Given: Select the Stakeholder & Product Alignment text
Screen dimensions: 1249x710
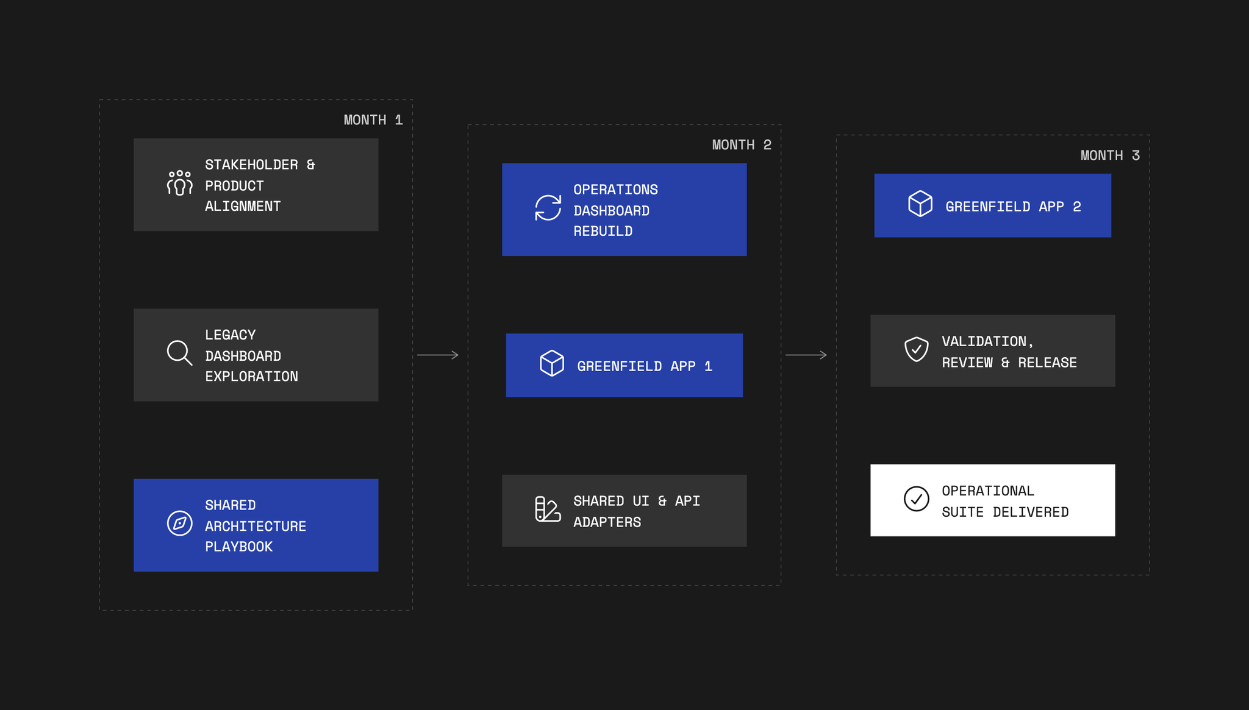Looking at the screenshot, I should pos(260,185).
